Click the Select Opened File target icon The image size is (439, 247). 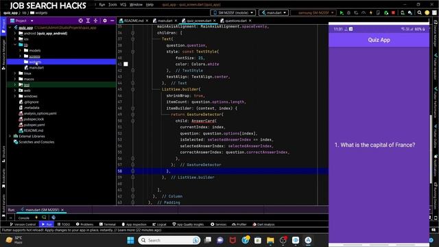click(81, 21)
